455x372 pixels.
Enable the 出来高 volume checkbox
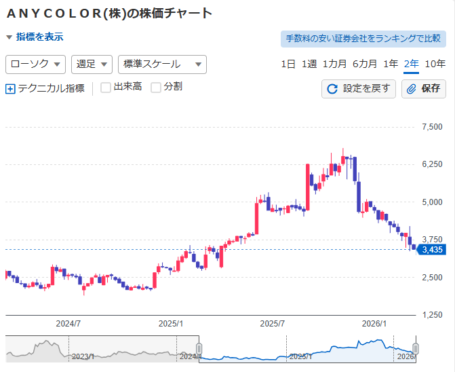[106, 87]
